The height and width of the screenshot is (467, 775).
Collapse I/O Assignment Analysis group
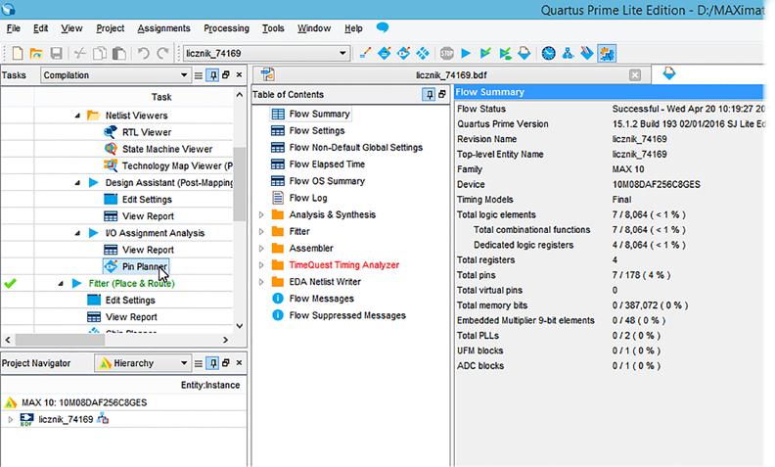pyautogui.click(x=77, y=233)
